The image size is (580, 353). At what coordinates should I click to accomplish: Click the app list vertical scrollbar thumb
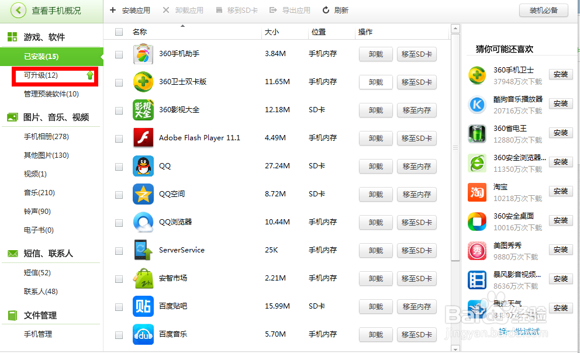tap(455, 147)
